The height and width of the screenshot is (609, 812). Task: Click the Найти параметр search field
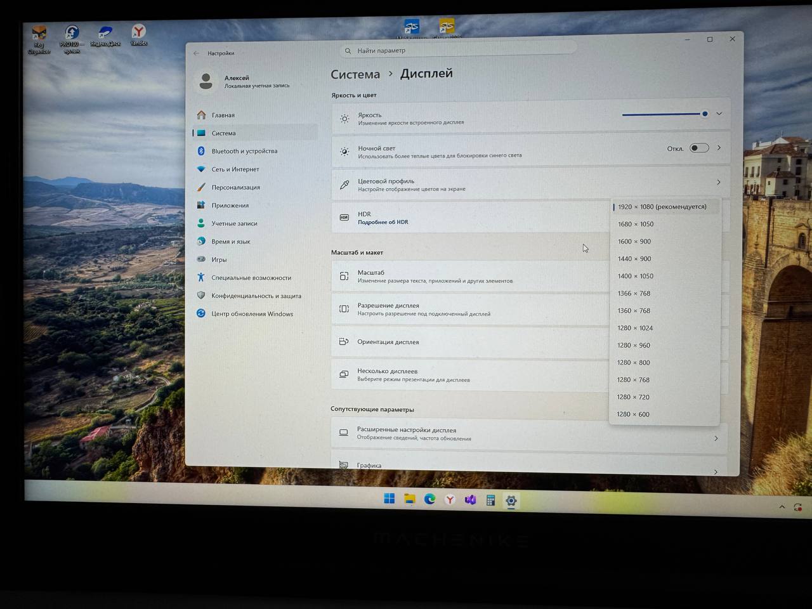click(x=459, y=51)
